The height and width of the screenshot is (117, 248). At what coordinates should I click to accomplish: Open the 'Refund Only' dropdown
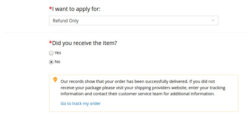click(x=133, y=20)
